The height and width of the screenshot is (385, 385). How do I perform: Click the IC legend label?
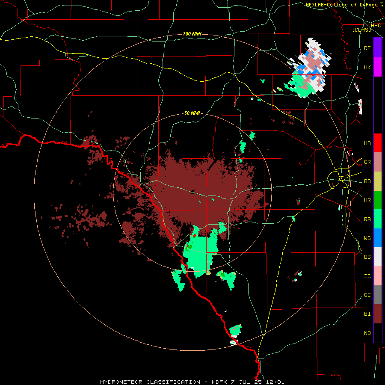click(367, 276)
